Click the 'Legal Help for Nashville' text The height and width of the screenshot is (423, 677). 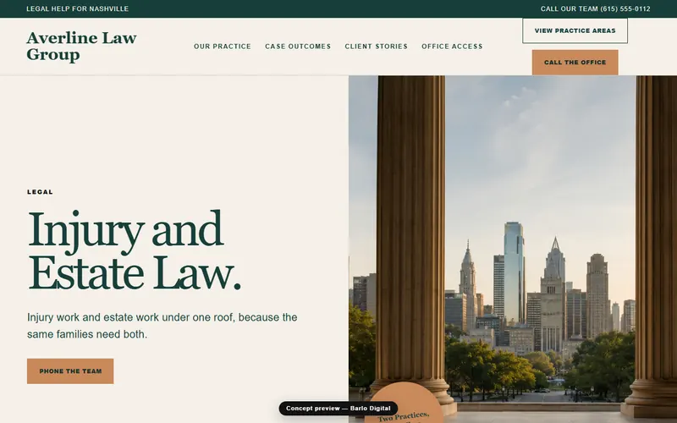(77, 8)
